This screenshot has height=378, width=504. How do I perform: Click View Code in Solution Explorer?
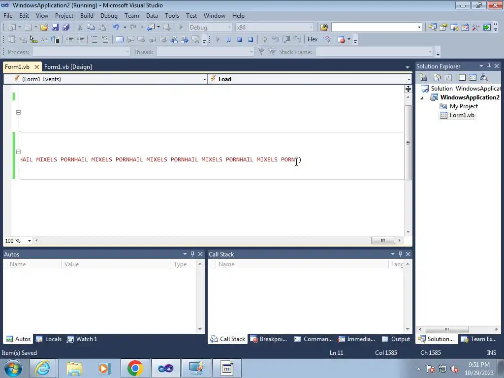462,77
